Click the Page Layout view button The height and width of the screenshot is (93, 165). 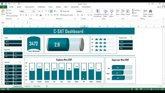(x=136, y=89)
